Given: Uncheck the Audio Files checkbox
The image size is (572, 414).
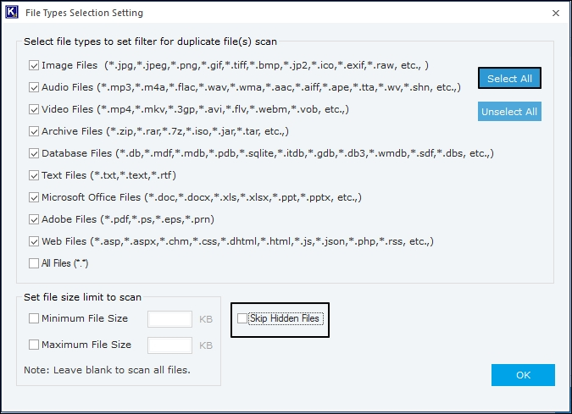Looking at the screenshot, I should tap(34, 87).
